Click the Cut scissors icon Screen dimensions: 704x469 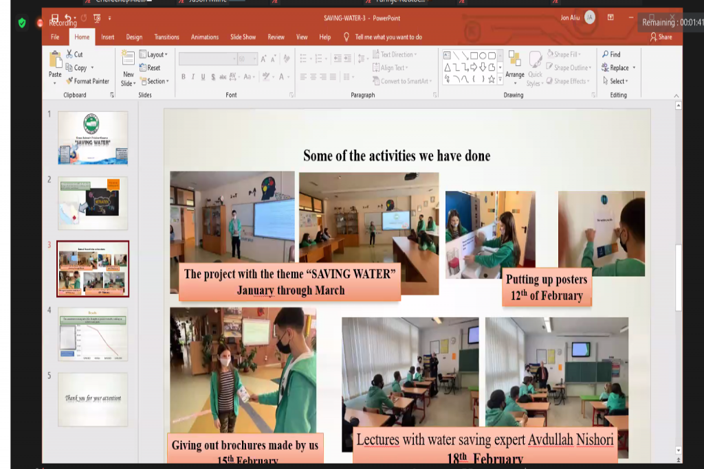pos(69,54)
